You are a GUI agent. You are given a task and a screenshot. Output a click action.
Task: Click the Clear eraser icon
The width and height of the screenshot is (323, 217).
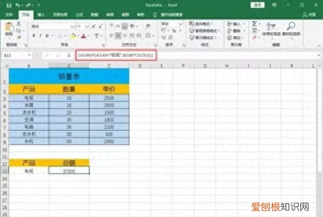pyautogui.click(x=255, y=38)
